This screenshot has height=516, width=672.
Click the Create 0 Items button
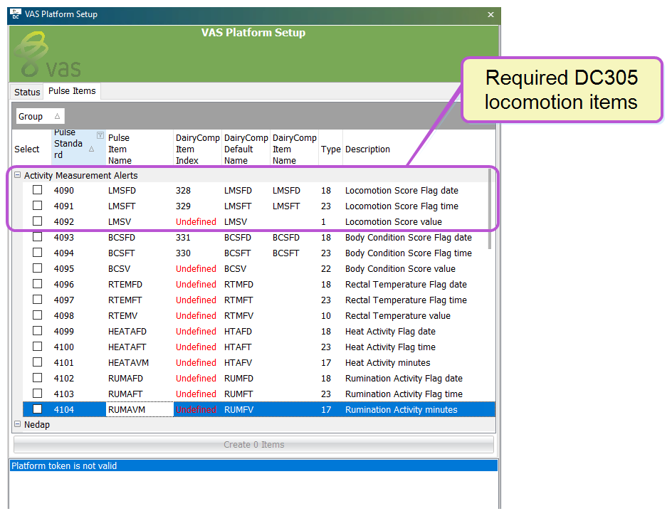(253, 444)
